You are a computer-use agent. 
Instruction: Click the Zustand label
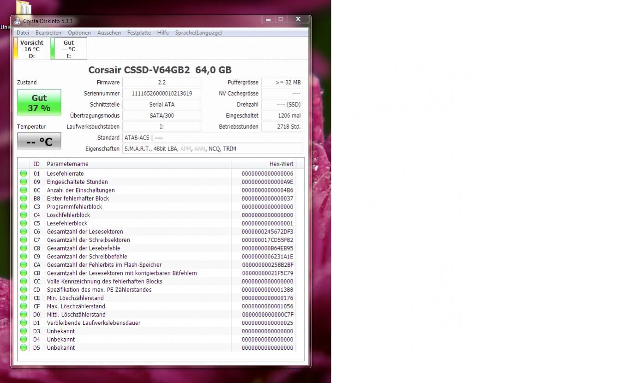(x=27, y=83)
